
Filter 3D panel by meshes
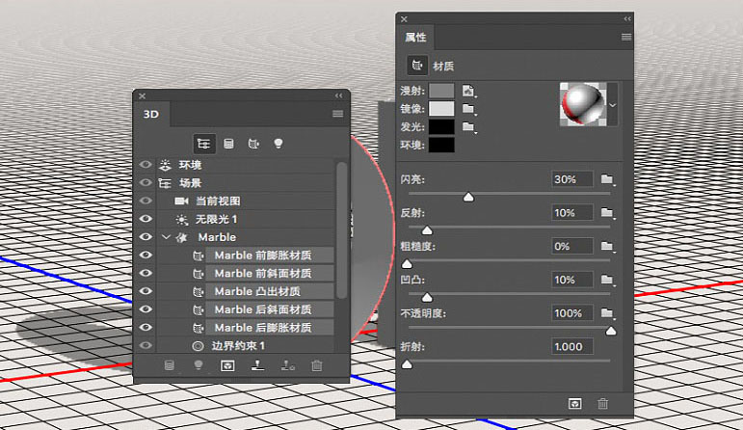coord(228,144)
